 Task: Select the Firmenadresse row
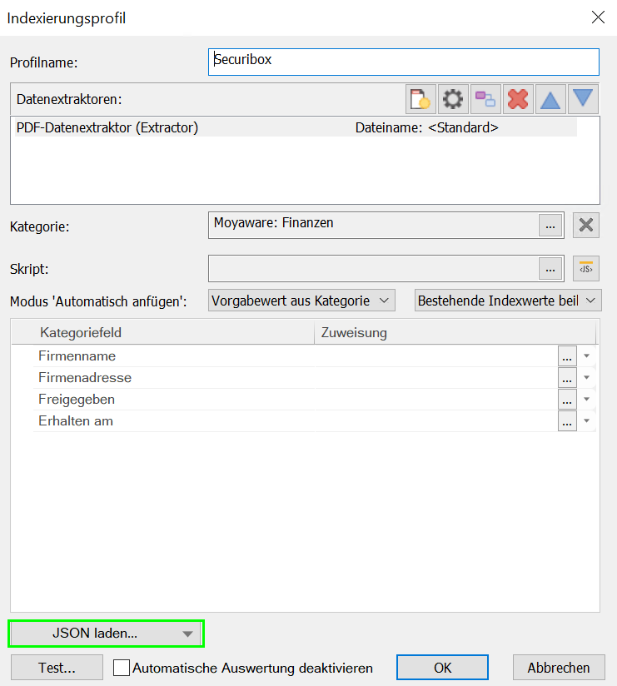coord(314,377)
